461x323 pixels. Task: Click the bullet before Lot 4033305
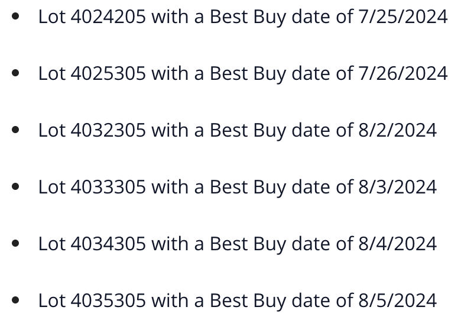click(x=15, y=186)
